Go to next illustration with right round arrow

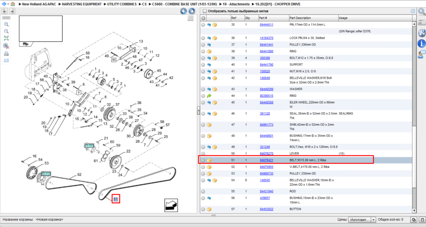tap(192, 11)
